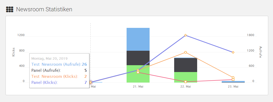Screen dimensions: 273x102
Task: Click the green bar segment on 21. Mai
Action: tap(138, 74)
